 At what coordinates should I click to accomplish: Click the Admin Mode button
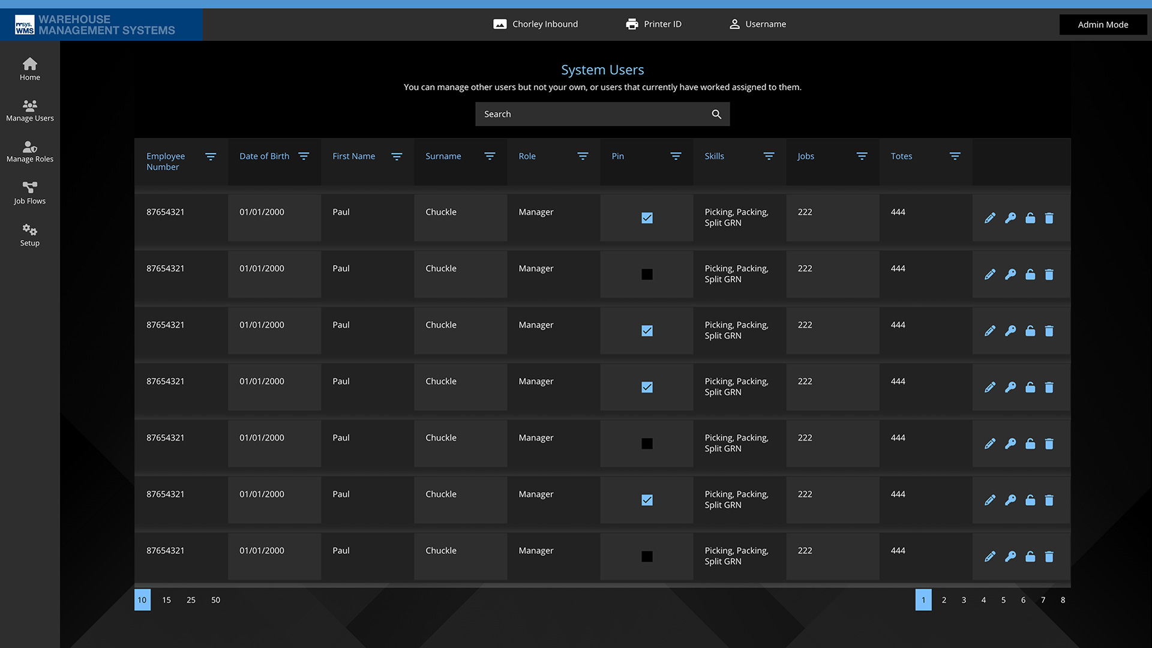(1103, 25)
